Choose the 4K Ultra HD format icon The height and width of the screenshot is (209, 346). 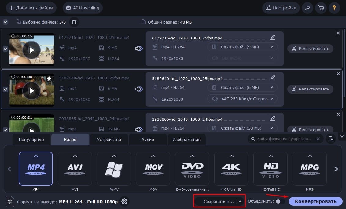pyautogui.click(x=231, y=169)
